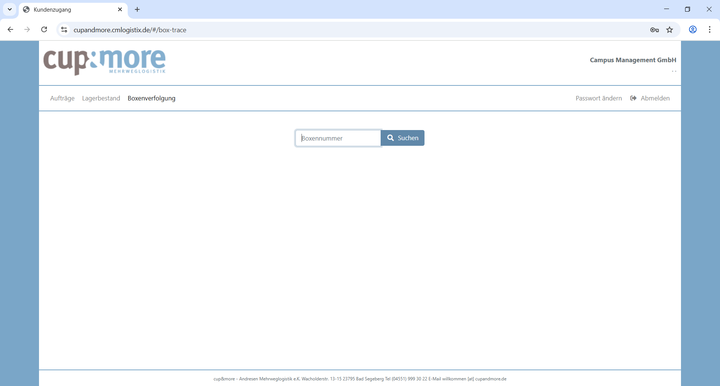This screenshot has height=386, width=720.
Task: Focus the Boxennummer input field
Action: pos(338,138)
